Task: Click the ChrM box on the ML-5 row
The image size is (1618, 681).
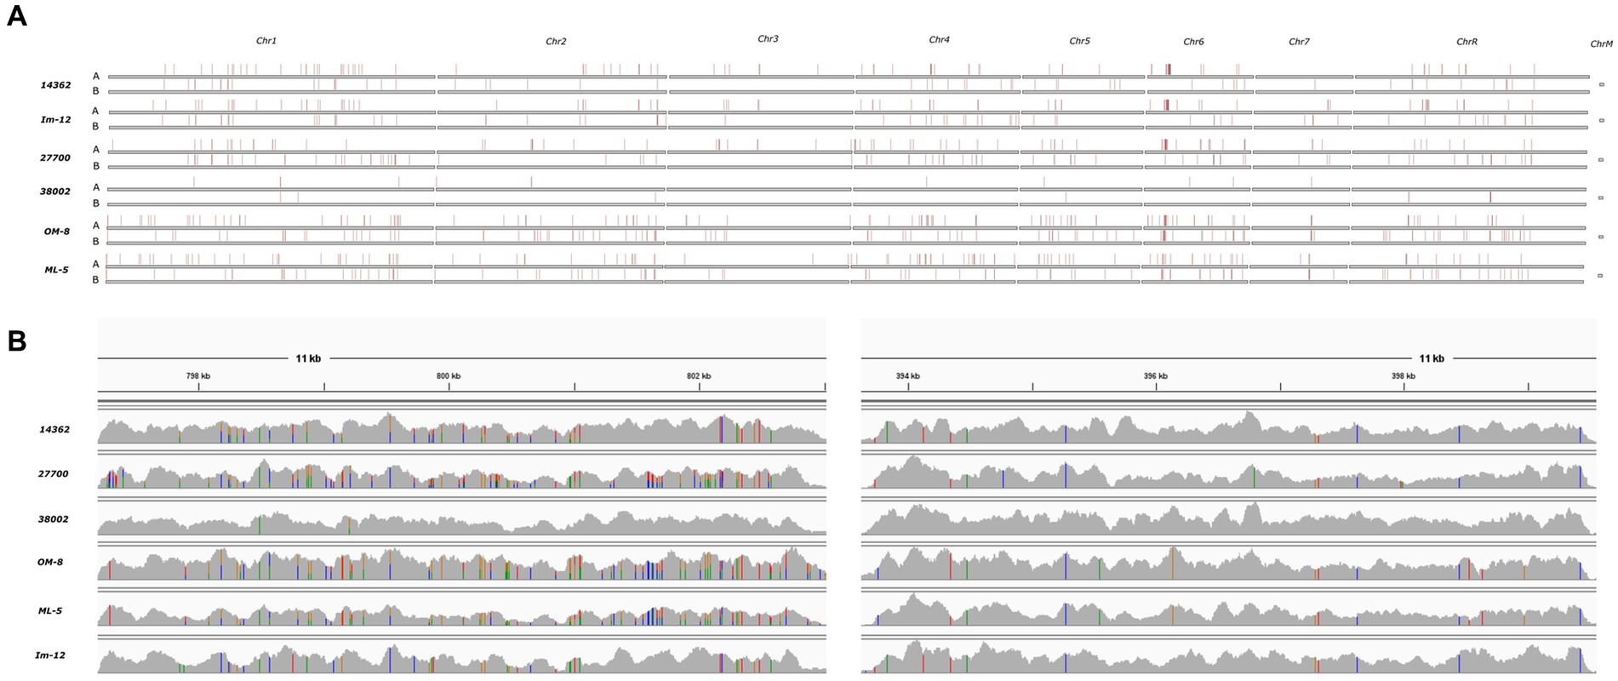Action: click(x=1600, y=275)
